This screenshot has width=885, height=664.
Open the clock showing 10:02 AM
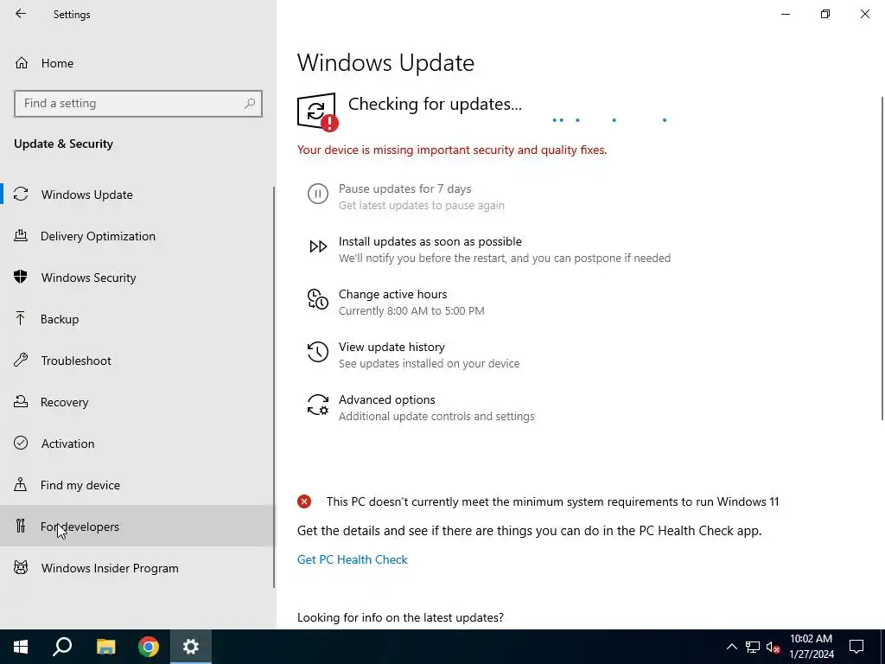(811, 647)
